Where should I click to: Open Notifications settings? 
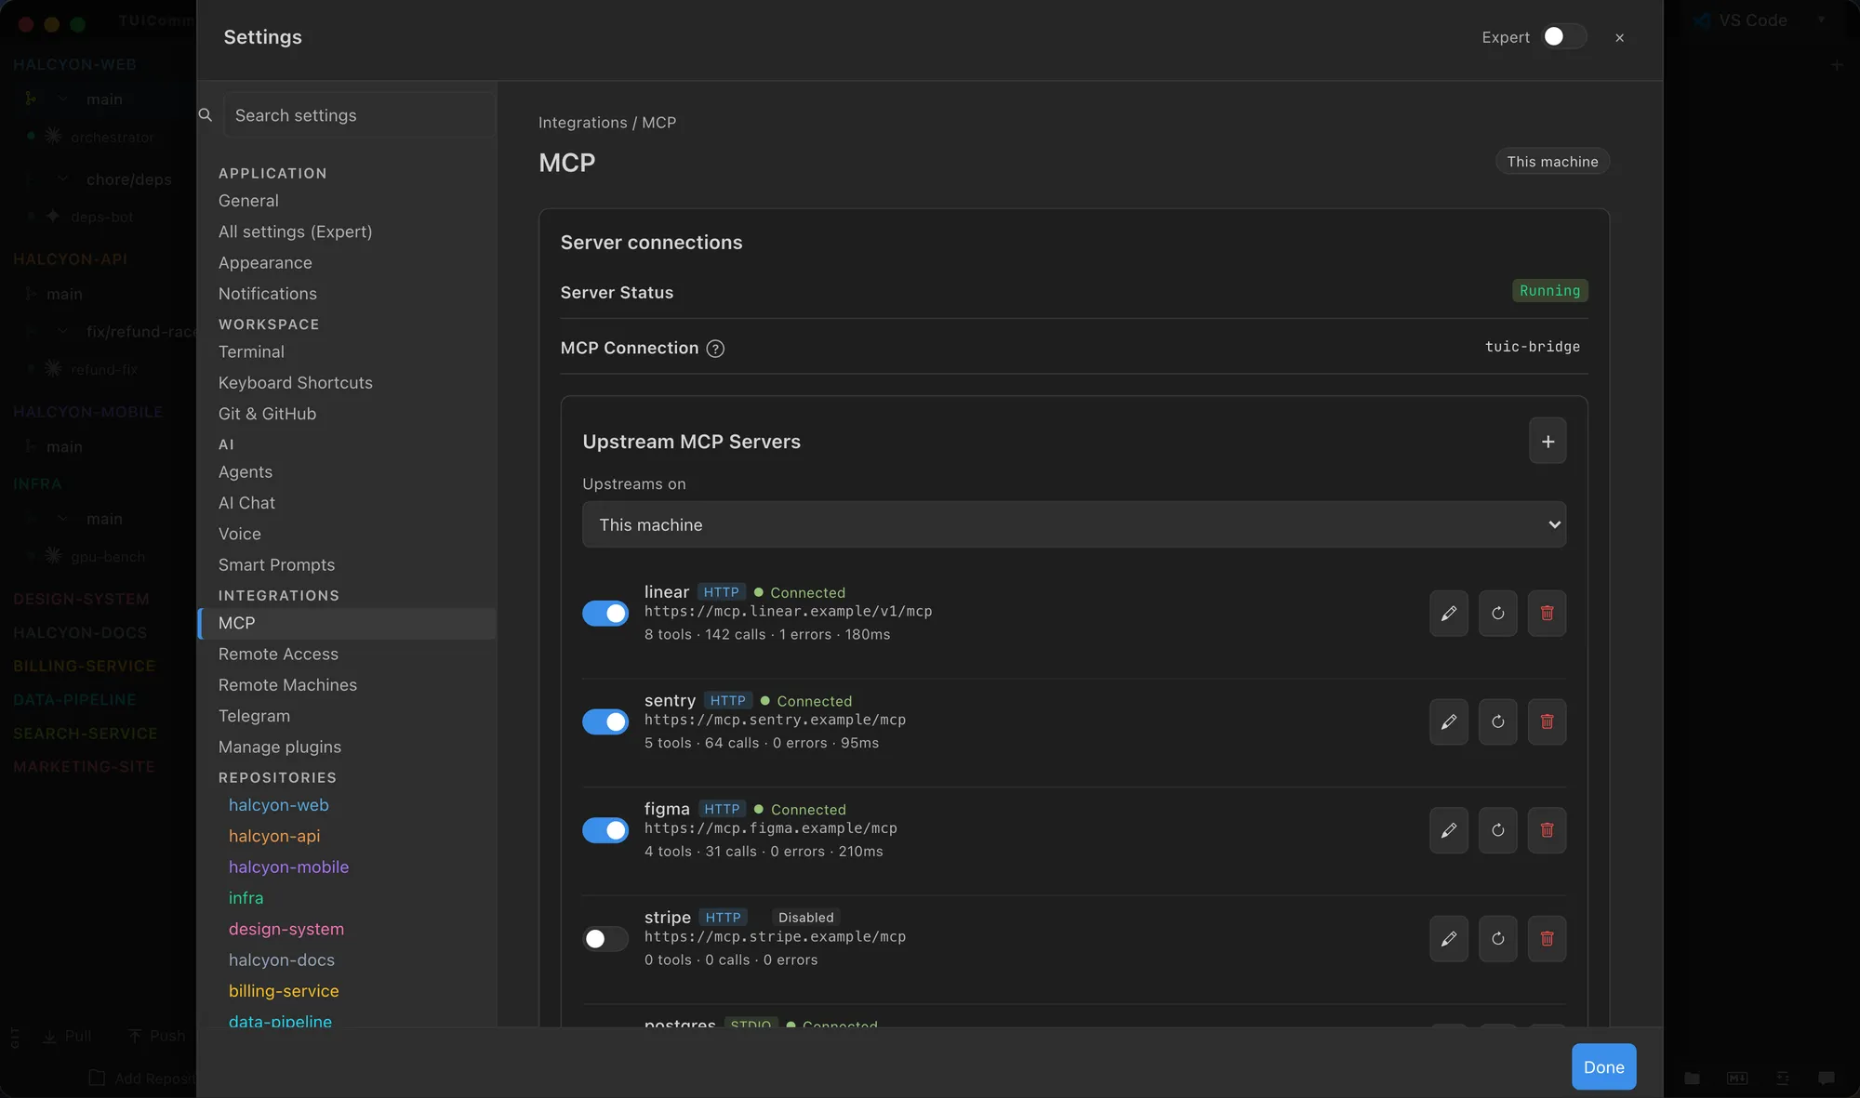click(x=347, y=294)
